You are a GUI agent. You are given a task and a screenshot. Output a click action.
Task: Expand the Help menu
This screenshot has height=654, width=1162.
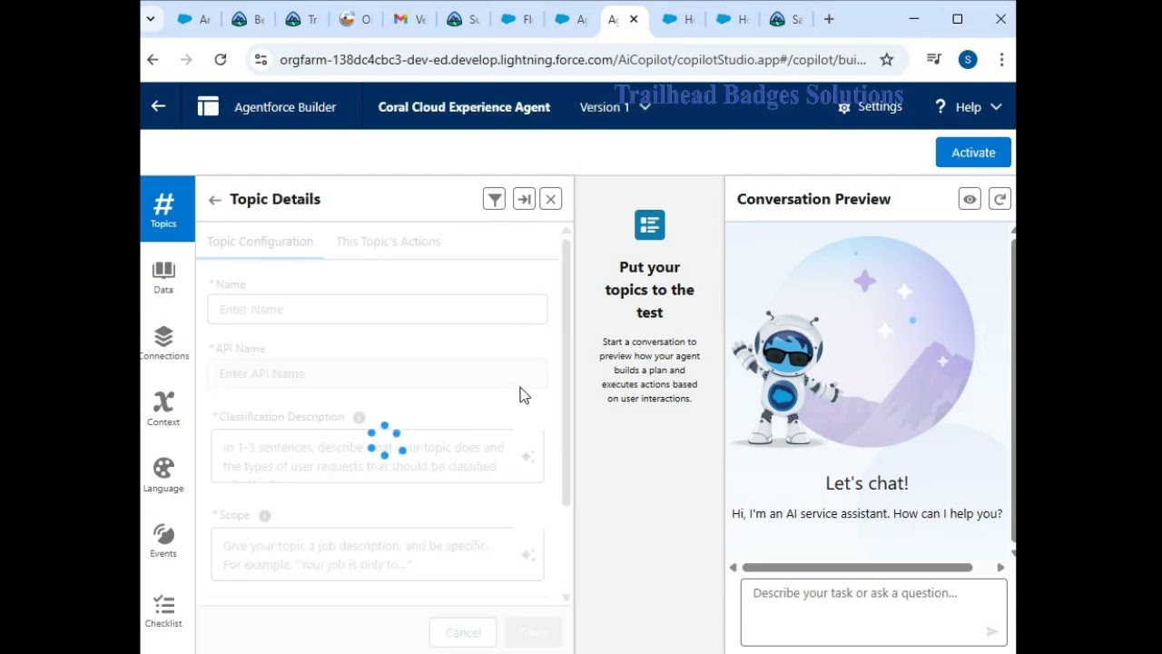pyautogui.click(x=968, y=107)
